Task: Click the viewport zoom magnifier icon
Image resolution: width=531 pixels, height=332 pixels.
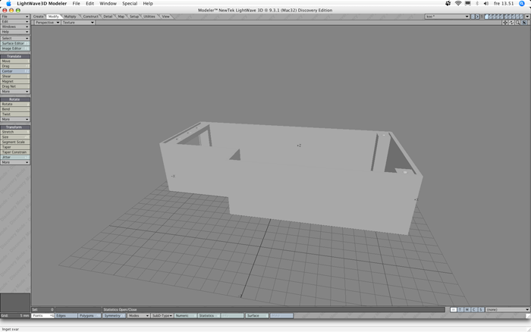Action: pos(518,22)
